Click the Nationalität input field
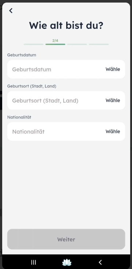The height and width of the screenshot is (269, 132). pos(66,132)
